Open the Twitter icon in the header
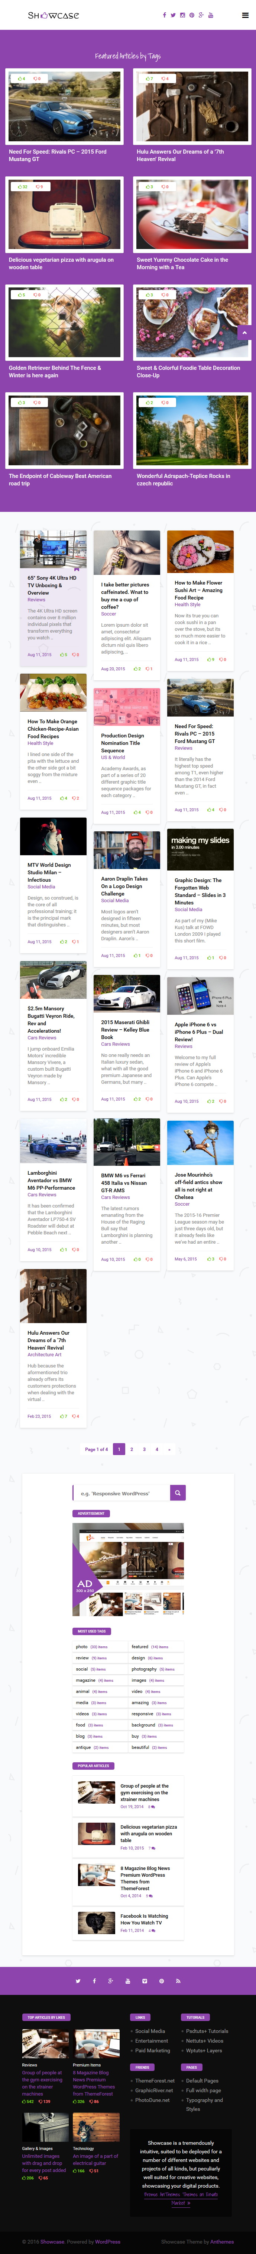 (172, 15)
